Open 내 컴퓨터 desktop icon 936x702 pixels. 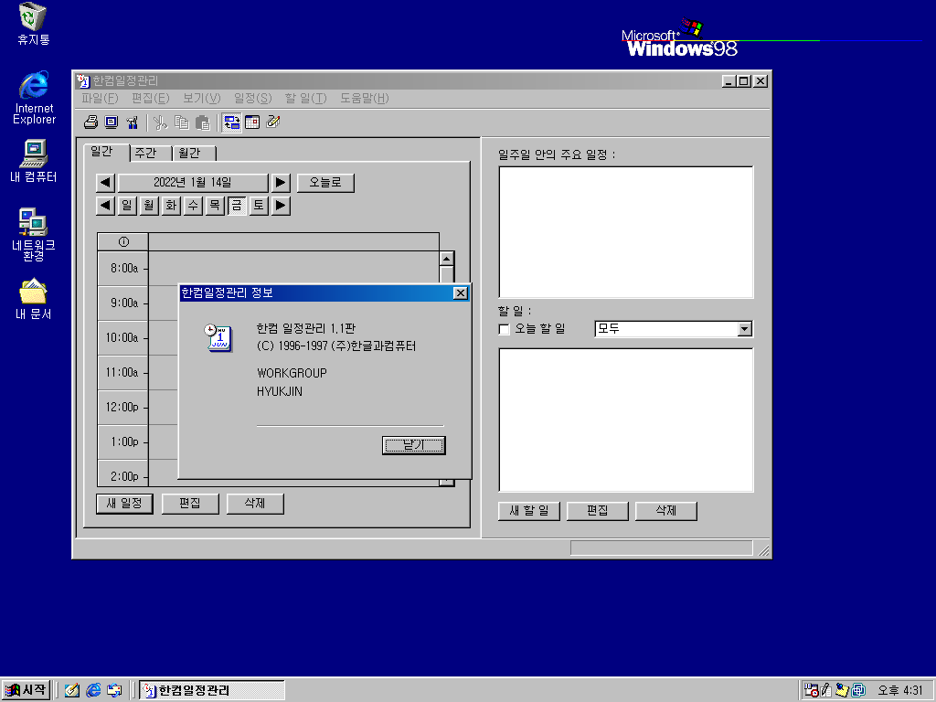[34, 161]
